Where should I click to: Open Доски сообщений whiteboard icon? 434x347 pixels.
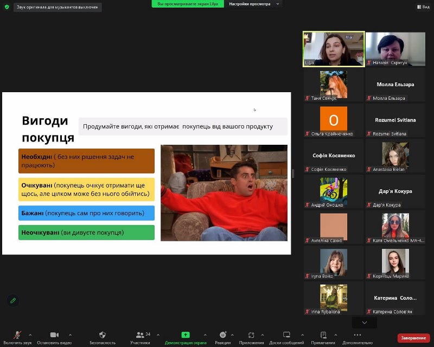[x=286, y=335]
